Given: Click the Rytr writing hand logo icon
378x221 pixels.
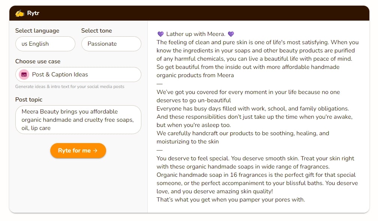Looking at the screenshot, I should pos(20,13).
